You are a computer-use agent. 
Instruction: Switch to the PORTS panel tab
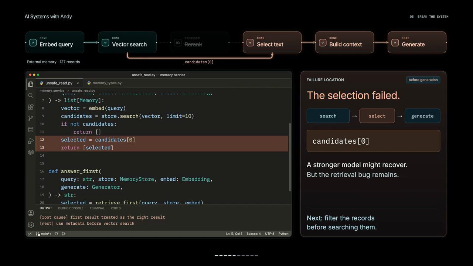(116, 208)
